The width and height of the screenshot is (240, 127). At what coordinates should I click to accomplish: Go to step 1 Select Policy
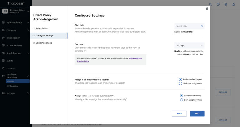tap(41, 28)
